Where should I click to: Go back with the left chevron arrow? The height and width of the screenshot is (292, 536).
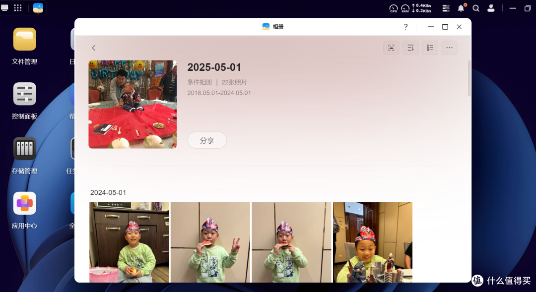point(94,48)
